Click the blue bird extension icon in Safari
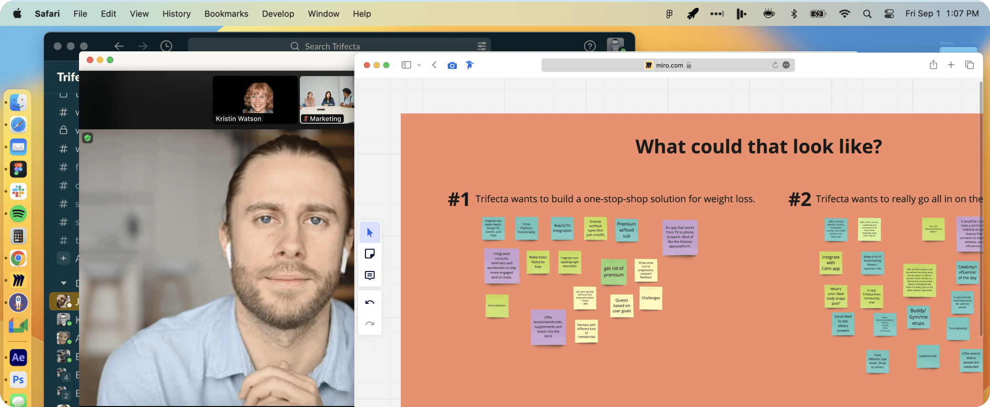Screen dimensions: 990x407 click(x=470, y=65)
